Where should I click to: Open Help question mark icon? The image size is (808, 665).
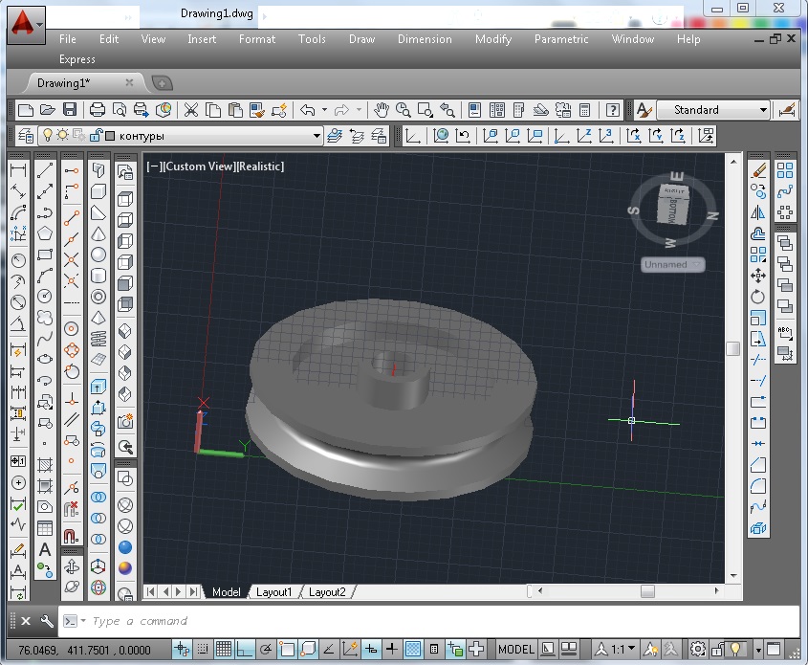point(612,110)
